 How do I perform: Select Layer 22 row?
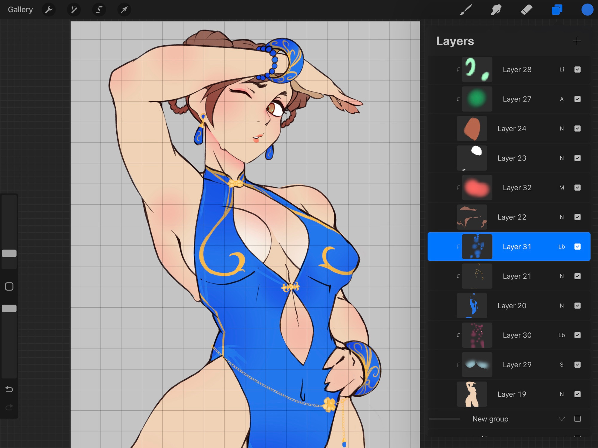coord(509,217)
